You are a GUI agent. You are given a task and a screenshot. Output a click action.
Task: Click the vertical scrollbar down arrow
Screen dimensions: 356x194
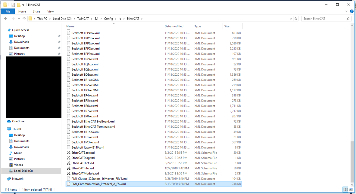[x=352, y=184]
